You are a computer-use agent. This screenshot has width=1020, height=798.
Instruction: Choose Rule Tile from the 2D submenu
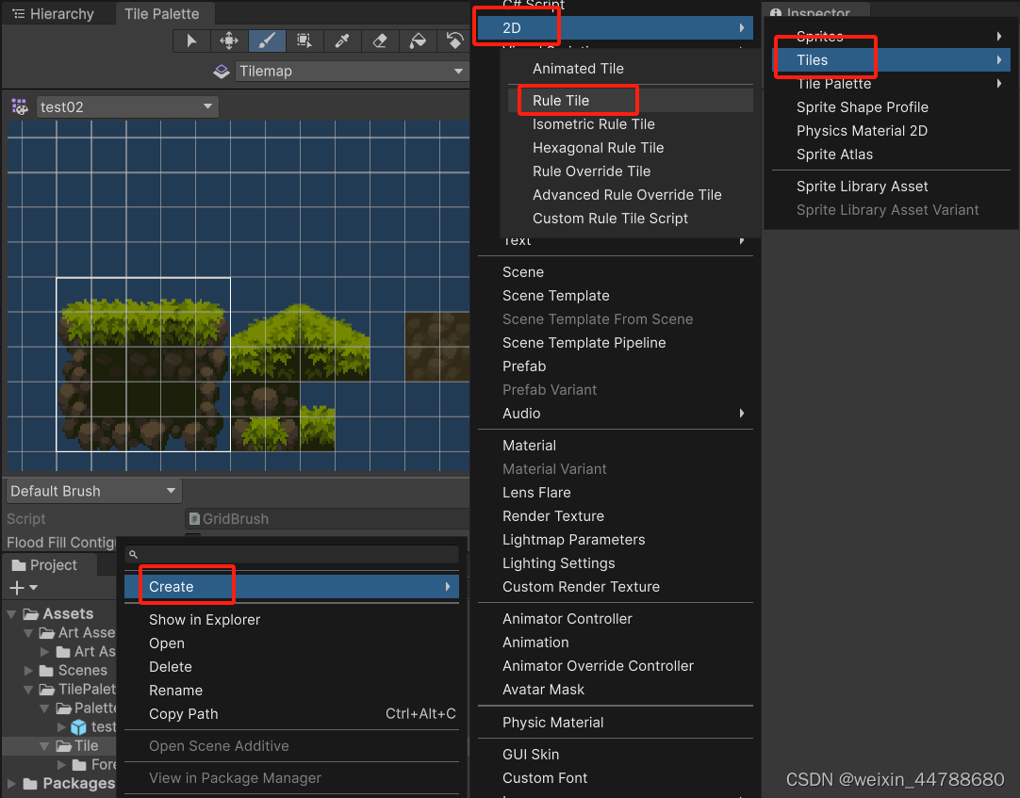click(x=575, y=100)
